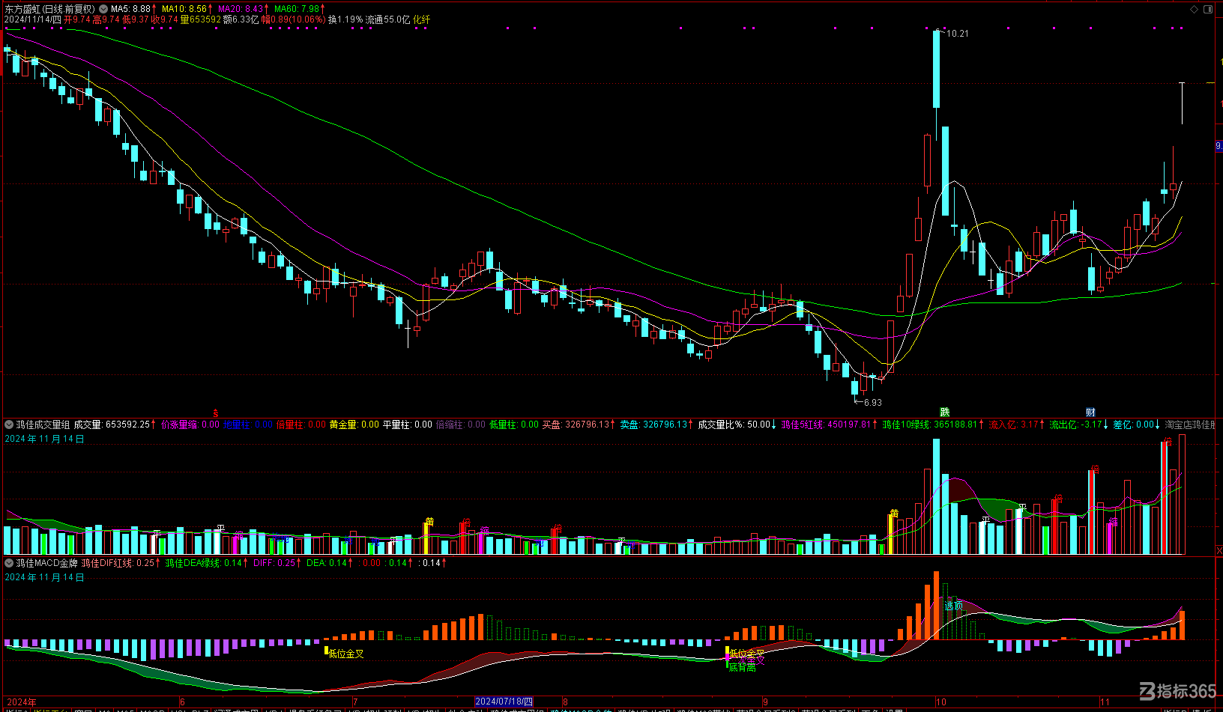Select the MA10: 8.56 indicator label

click(x=184, y=9)
